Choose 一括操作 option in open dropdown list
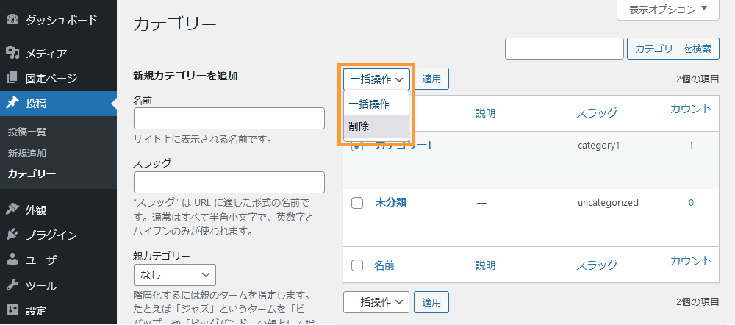This screenshot has height=325, width=735. tap(376, 104)
